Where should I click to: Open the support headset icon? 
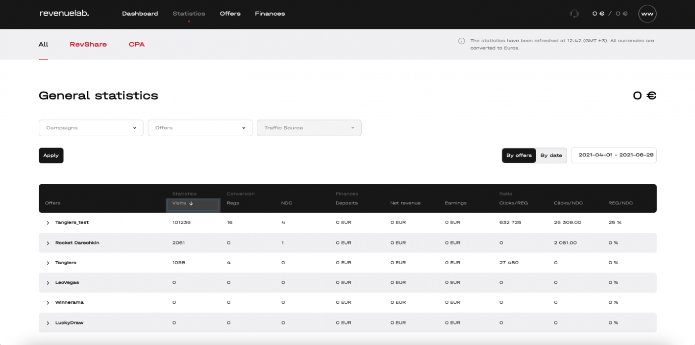(x=574, y=14)
